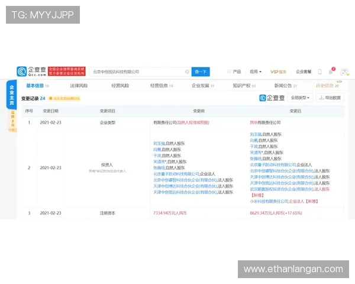Click the 序号 column header
355x284 pixels.
point(29,111)
